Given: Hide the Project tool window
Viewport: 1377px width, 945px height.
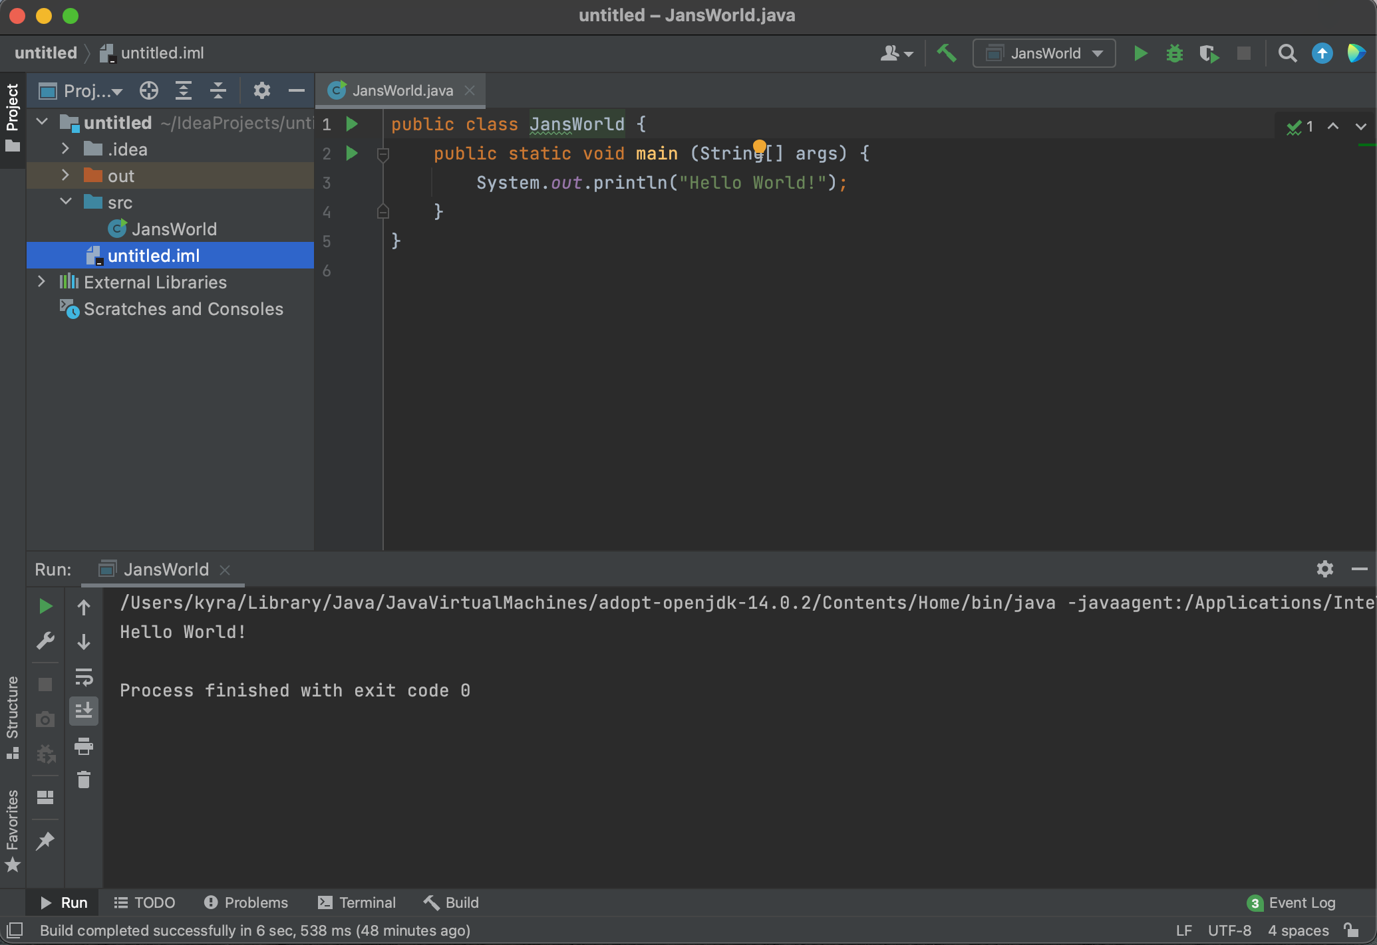Looking at the screenshot, I should click(297, 90).
